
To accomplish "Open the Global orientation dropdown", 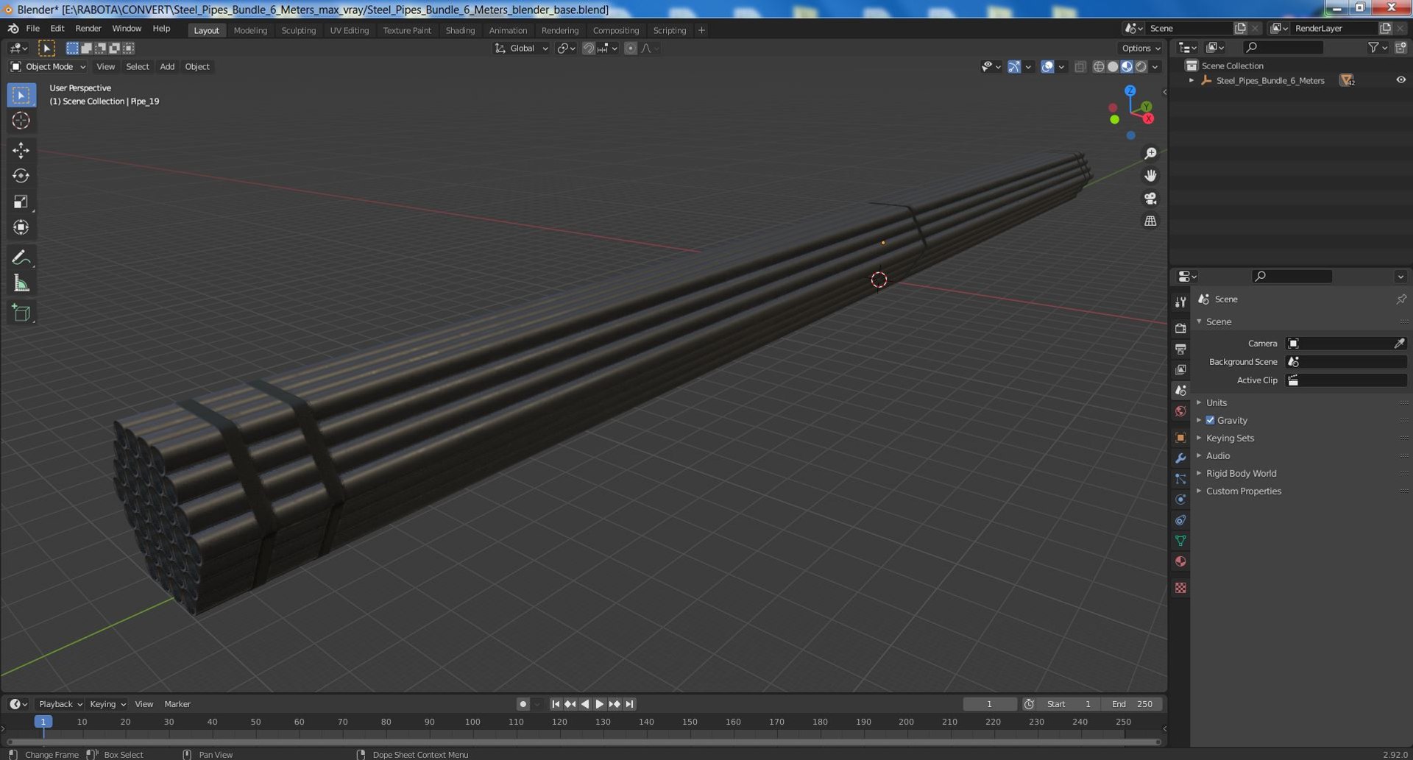I will click(521, 48).
